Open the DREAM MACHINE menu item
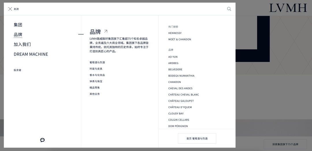 [31, 54]
